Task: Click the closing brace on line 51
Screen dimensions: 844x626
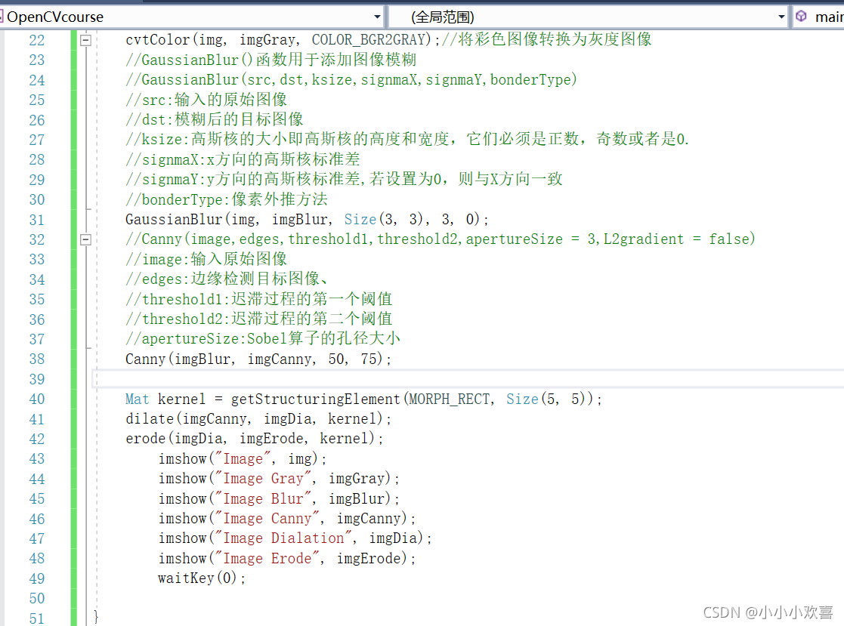Action: (96, 615)
